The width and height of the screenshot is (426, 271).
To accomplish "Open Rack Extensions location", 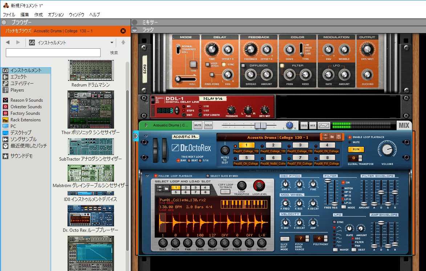I will click(x=25, y=120).
